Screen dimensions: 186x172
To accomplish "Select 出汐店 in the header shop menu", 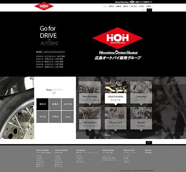I will pyautogui.click(x=141, y=6).
